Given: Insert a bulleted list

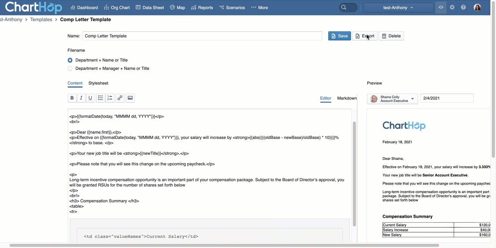Looking at the screenshot, I should [100, 98].
